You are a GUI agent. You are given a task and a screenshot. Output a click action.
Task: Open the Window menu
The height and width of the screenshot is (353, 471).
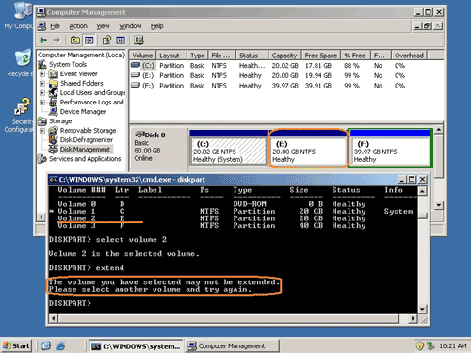click(x=130, y=26)
